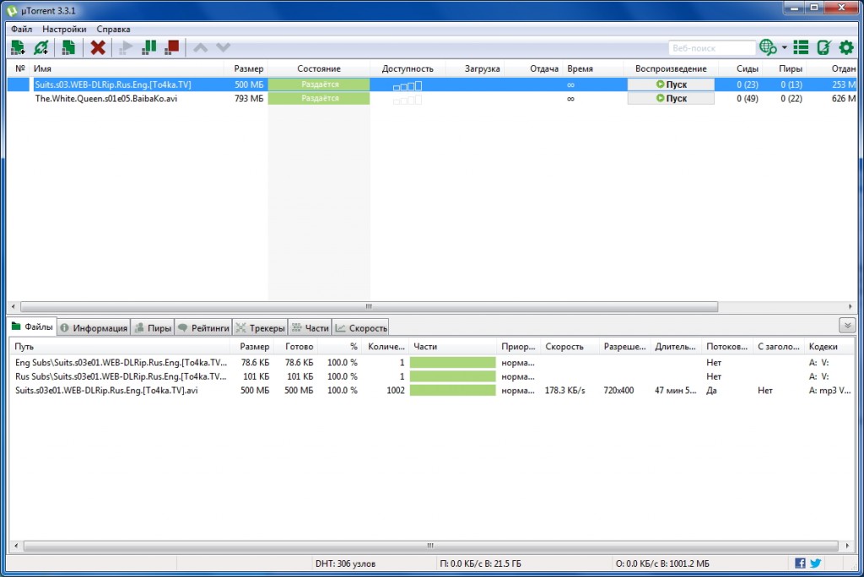Click files pane horizontal scrollbar
The image size is (864, 577).
(430, 546)
